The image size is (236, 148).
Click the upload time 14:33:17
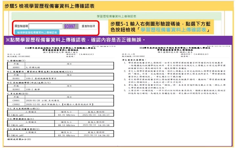point(104,115)
